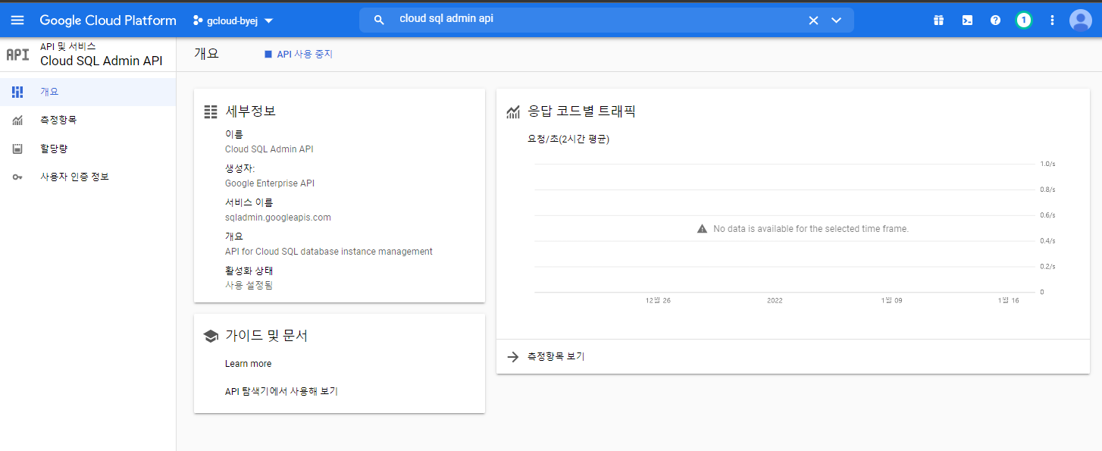Viewport: 1102px width, 451px height.
Task: Click the search magnifier icon
Action: (x=380, y=20)
